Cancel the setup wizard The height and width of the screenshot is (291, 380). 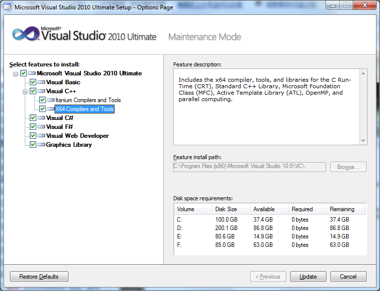[x=348, y=277]
